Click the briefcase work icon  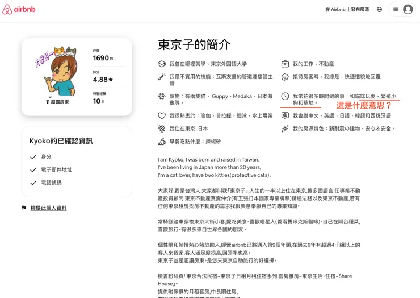(x=285, y=64)
